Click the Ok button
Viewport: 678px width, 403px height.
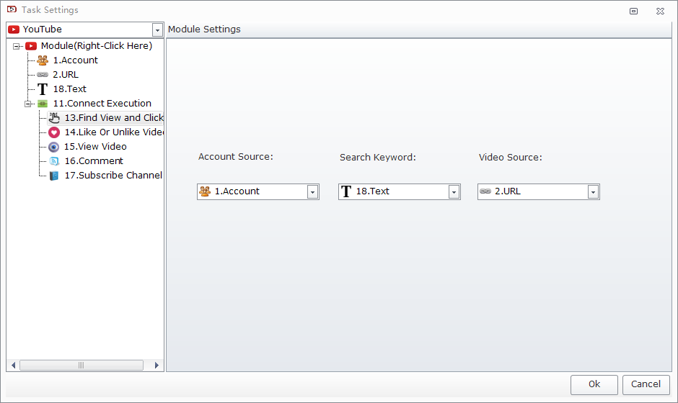point(594,384)
